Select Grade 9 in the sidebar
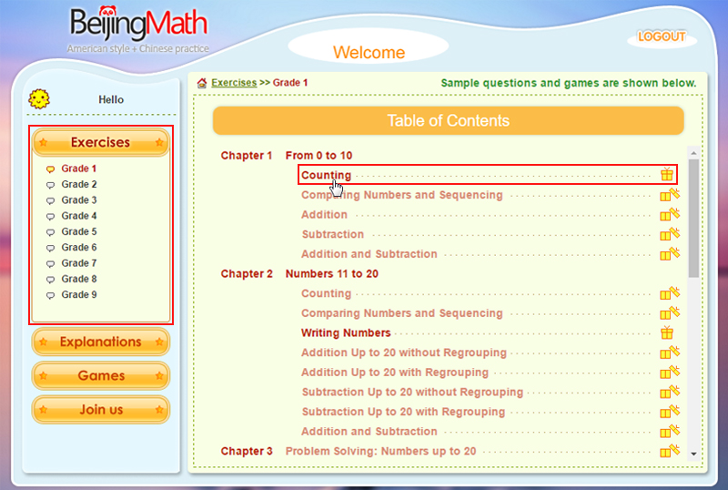 click(79, 295)
